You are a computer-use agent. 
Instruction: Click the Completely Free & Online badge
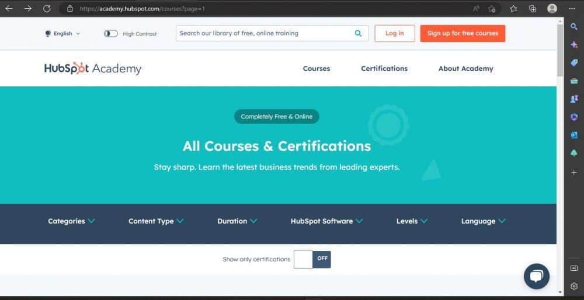click(277, 117)
